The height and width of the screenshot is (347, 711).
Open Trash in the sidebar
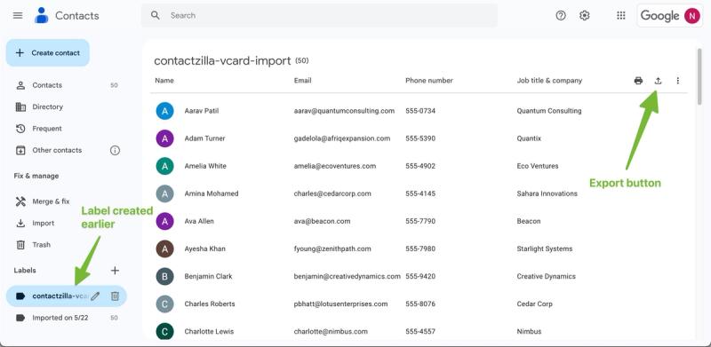(66, 245)
